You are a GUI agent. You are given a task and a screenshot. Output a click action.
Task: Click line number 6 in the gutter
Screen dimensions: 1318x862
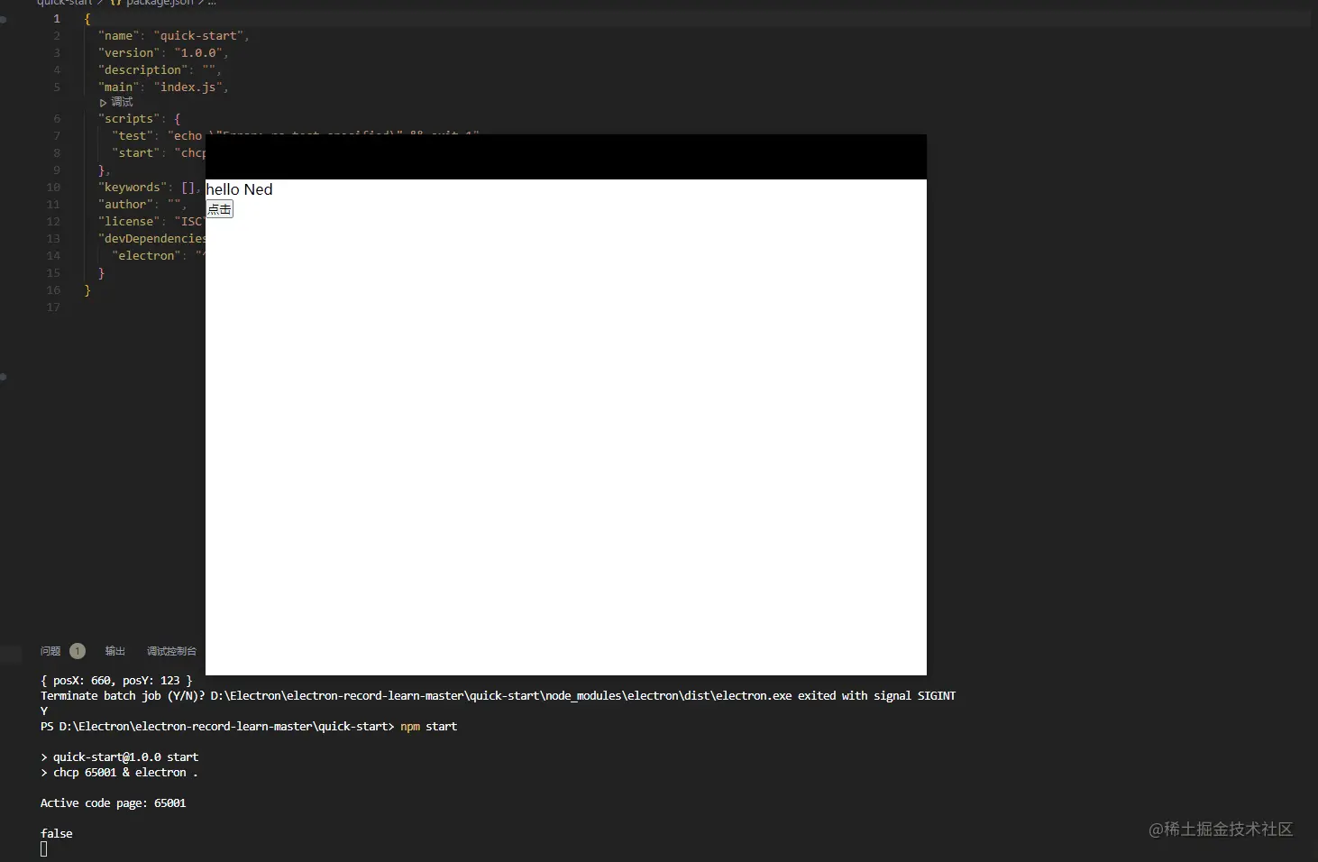tap(57, 119)
